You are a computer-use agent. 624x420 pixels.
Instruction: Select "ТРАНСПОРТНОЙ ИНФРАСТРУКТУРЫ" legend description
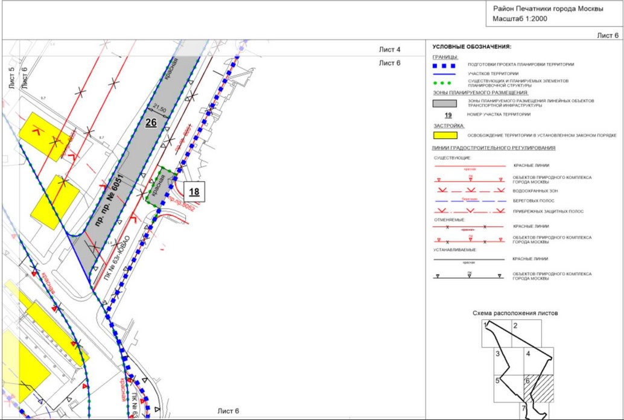505,106
